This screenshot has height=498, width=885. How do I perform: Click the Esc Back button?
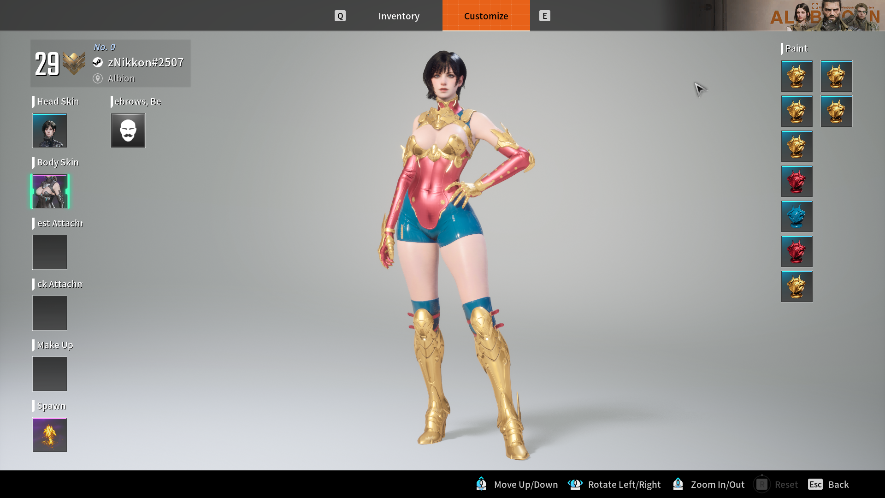tap(828, 484)
